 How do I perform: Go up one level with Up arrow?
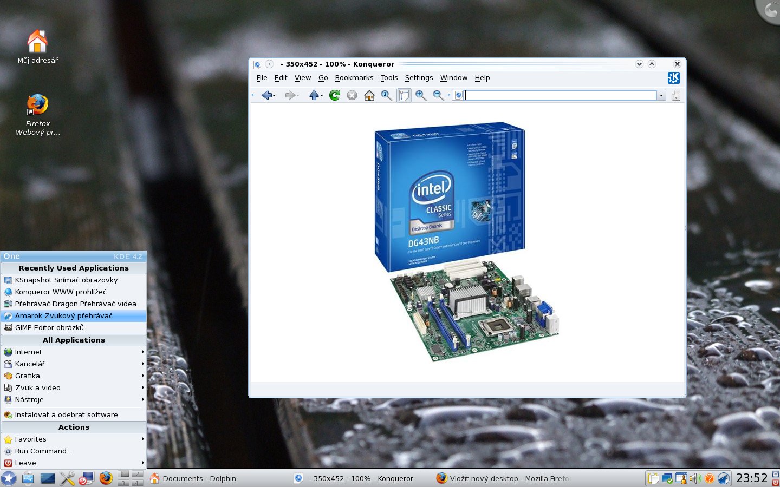point(314,95)
